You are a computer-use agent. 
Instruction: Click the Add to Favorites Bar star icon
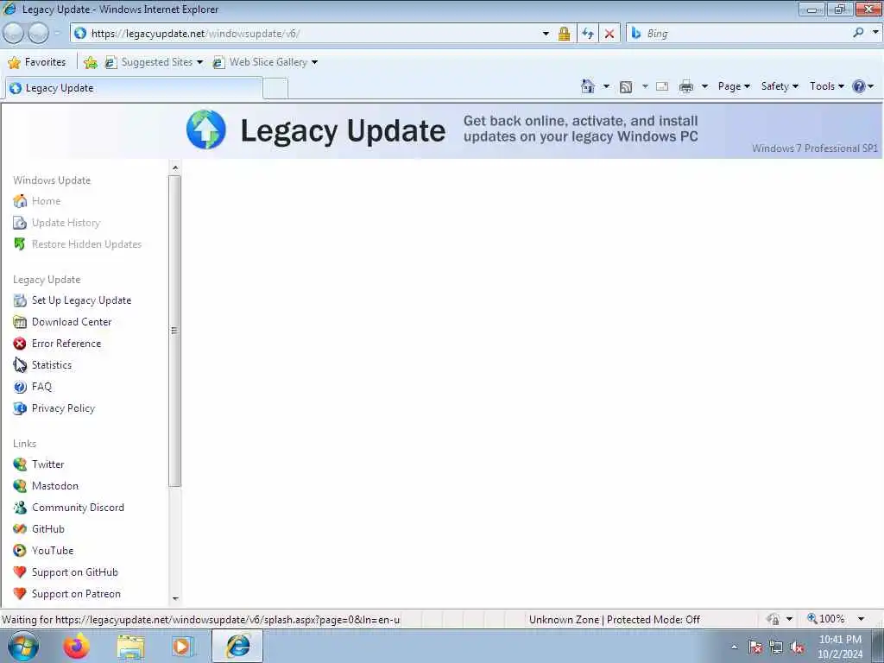pos(90,62)
